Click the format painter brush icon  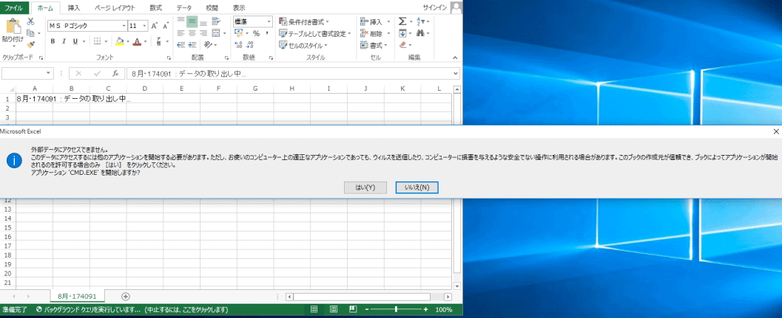tap(31, 44)
